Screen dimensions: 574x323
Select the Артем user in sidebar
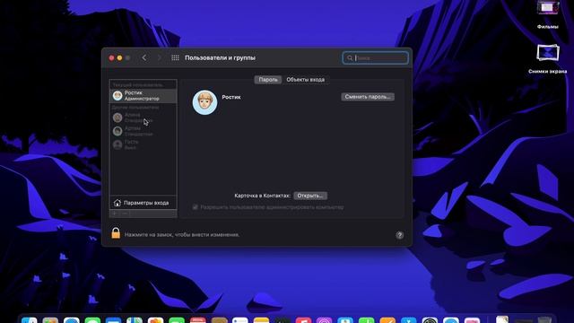pyautogui.click(x=143, y=131)
